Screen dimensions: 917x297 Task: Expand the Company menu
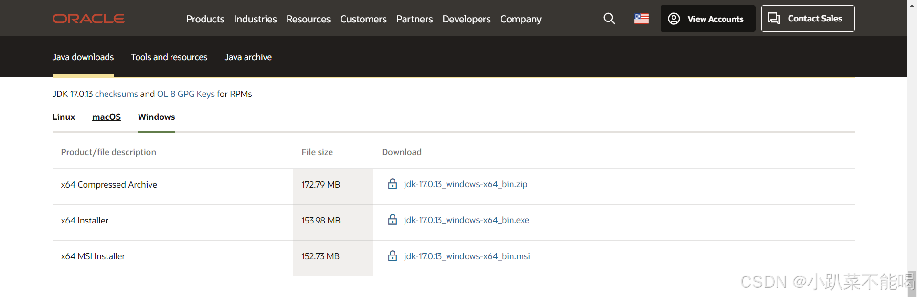pos(521,19)
